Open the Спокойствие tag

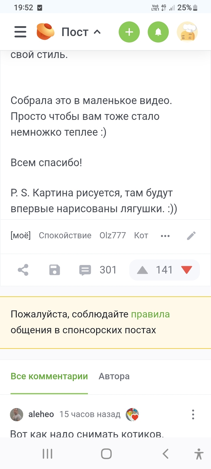pyautogui.click(x=65, y=235)
